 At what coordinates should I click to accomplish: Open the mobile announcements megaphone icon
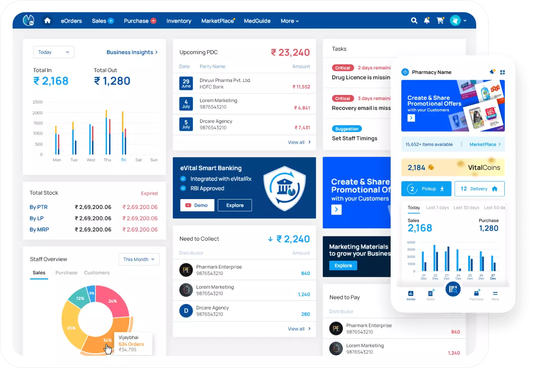point(492,72)
